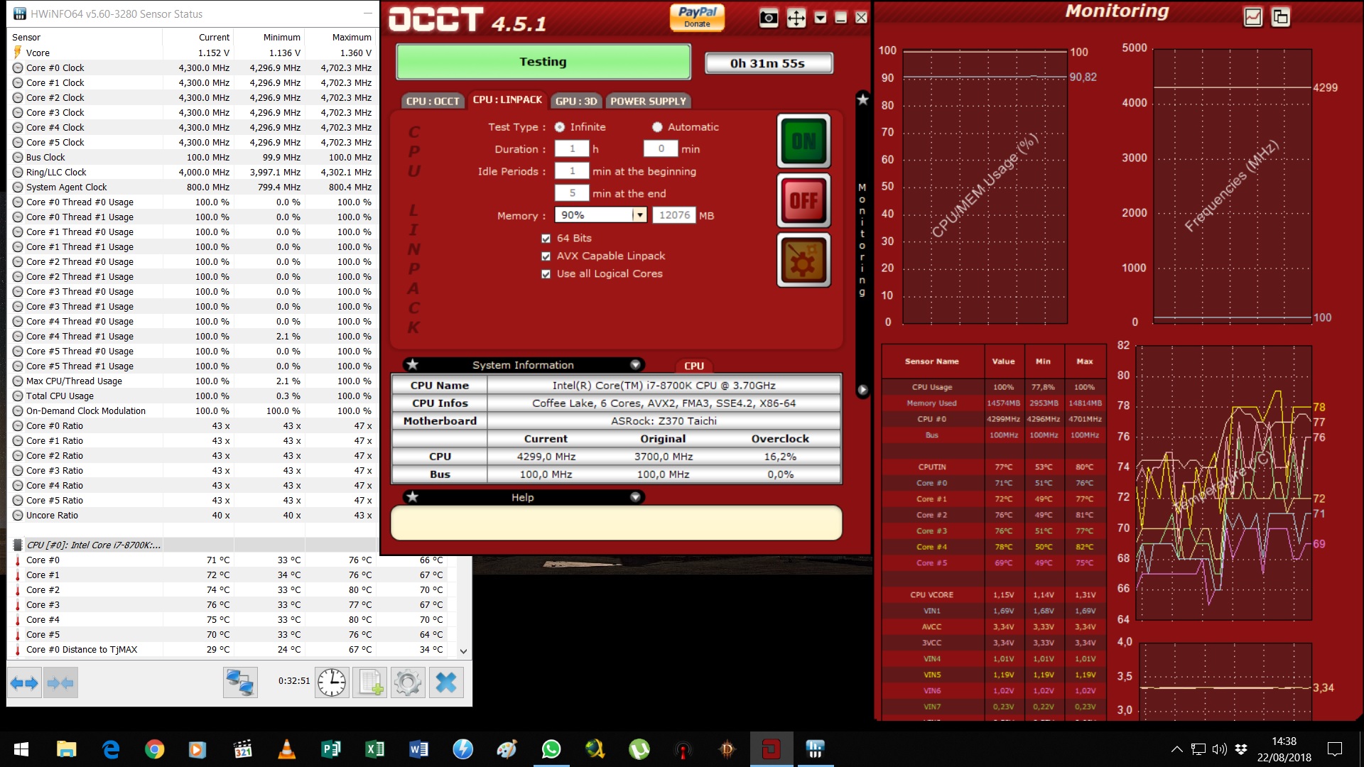The height and width of the screenshot is (767, 1364).
Task: Open the Dropbox tray icon
Action: tap(1241, 749)
